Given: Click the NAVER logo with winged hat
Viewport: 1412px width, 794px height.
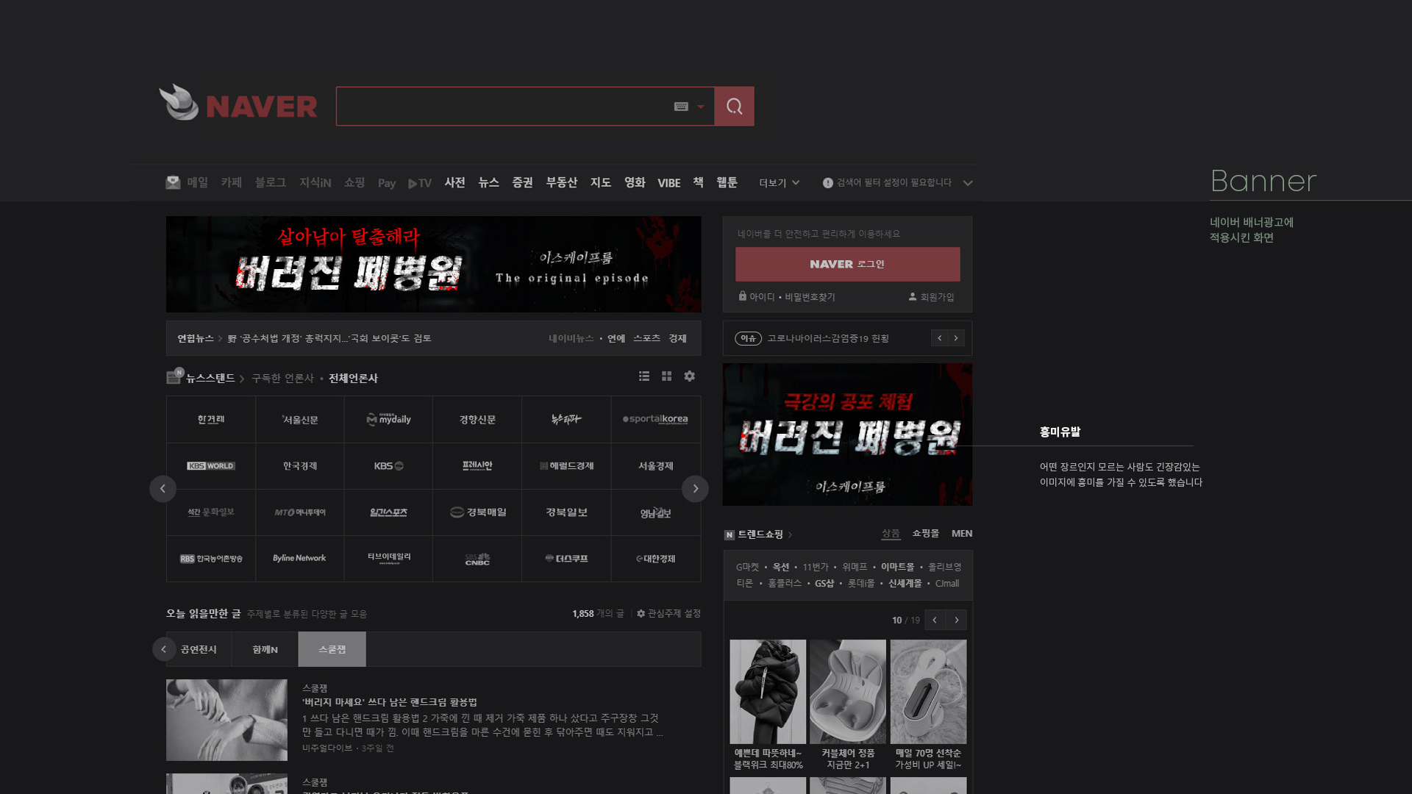Looking at the screenshot, I should 238,103.
